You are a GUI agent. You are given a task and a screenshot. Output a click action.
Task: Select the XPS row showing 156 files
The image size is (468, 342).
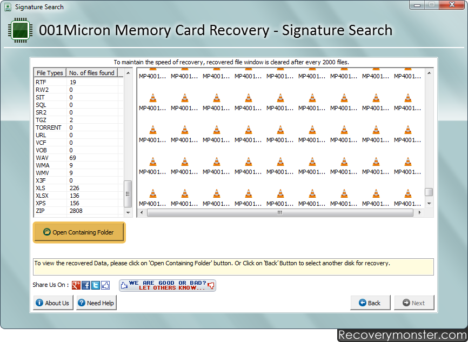pos(79,203)
